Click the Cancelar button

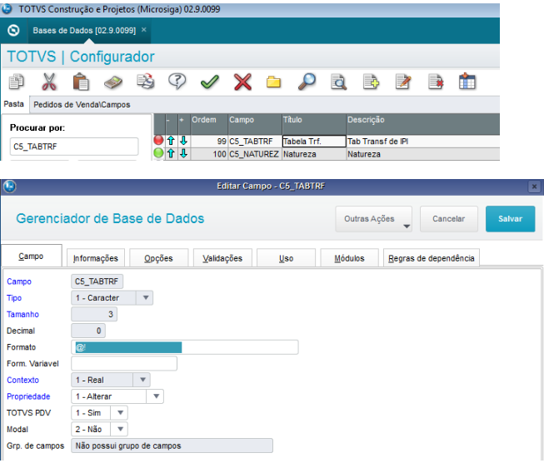click(448, 219)
